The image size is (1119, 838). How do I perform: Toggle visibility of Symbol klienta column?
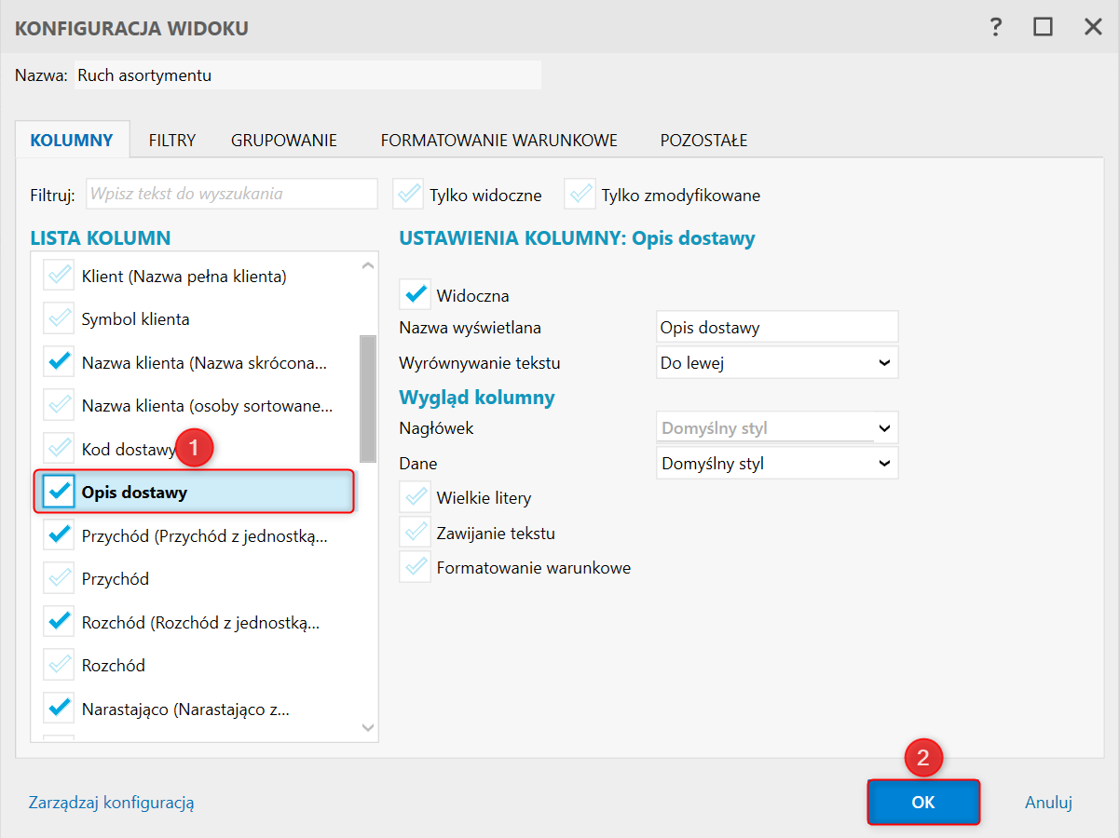[x=60, y=319]
